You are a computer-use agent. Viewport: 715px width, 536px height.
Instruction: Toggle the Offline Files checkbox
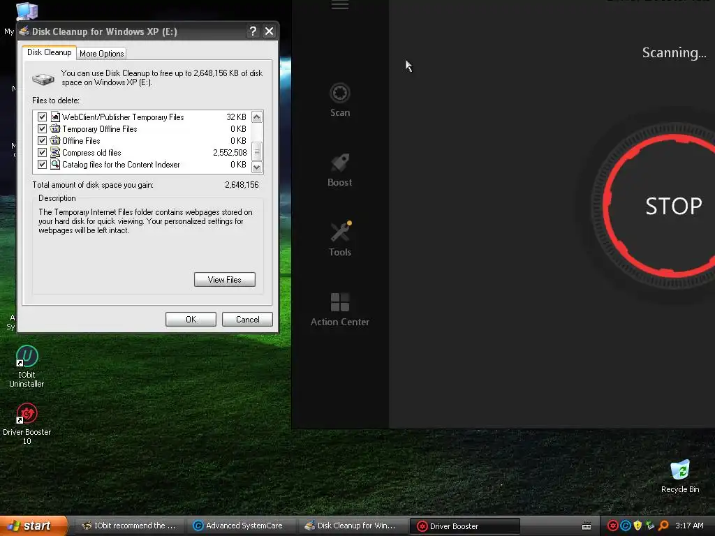click(42, 140)
